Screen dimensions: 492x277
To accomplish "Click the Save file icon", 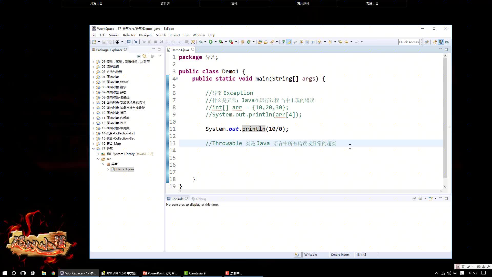I will click(104, 42).
